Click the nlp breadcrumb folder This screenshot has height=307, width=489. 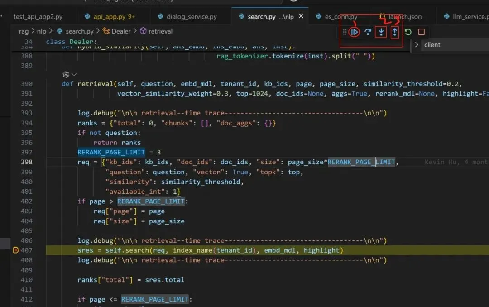click(x=42, y=32)
